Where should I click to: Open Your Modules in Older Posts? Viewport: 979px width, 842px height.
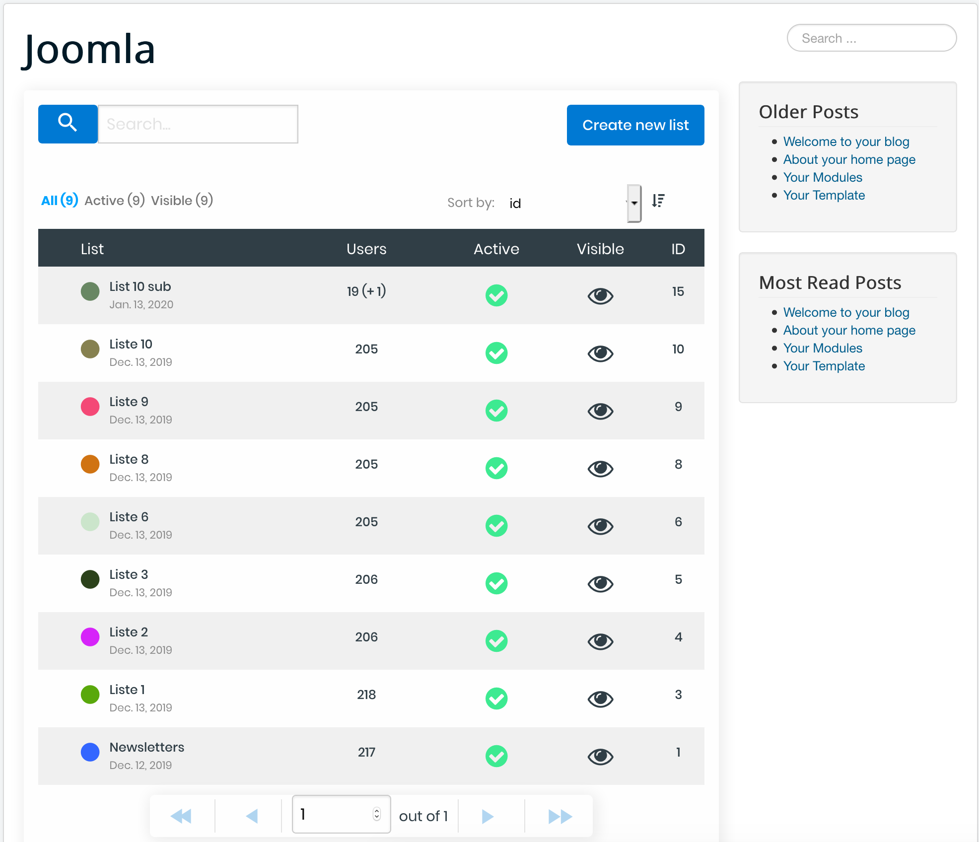(x=823, y=177)
